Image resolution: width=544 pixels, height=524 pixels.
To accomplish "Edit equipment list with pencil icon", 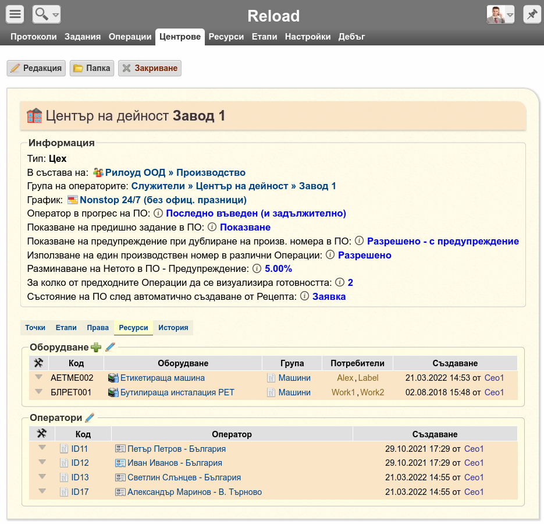I will click(x=110, y=347).
